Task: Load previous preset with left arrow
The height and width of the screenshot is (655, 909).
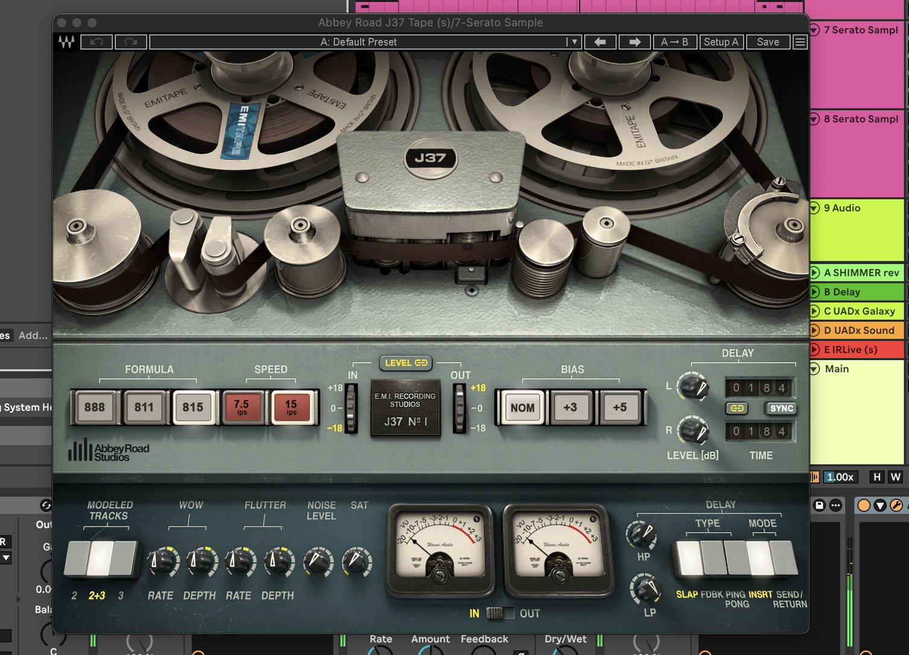Action: pyautogui.click(x=600, y=42)
